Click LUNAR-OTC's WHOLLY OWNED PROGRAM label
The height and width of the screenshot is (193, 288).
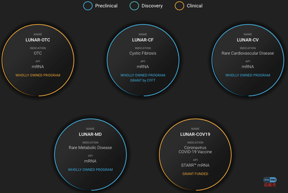coord(38,75)
